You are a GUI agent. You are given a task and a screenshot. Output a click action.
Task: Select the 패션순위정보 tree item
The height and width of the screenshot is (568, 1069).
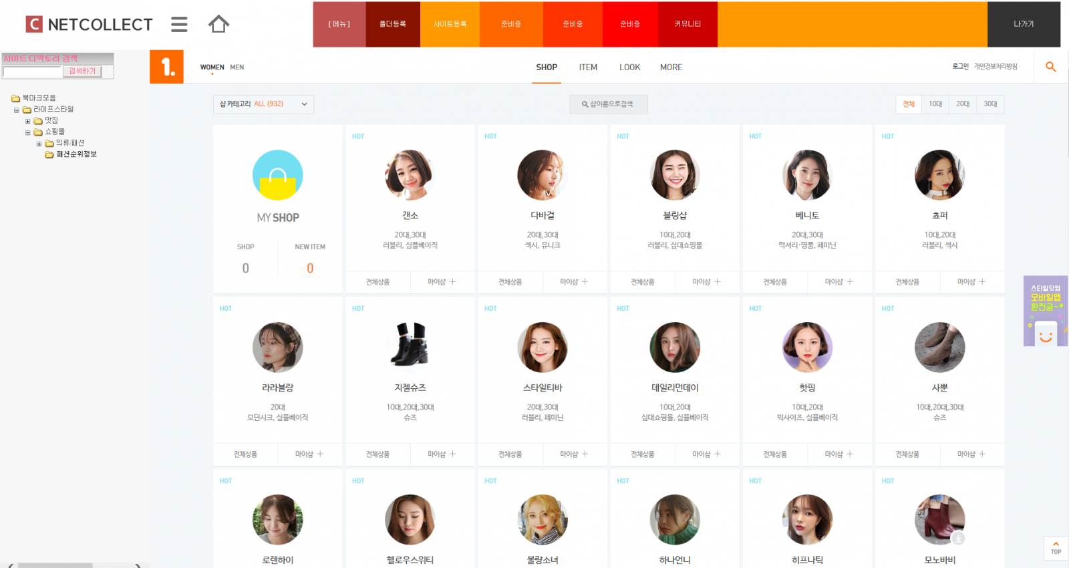pos(77,154)
